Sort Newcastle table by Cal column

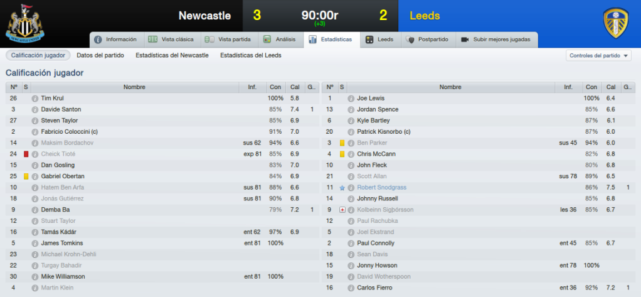tap(295, 87)
